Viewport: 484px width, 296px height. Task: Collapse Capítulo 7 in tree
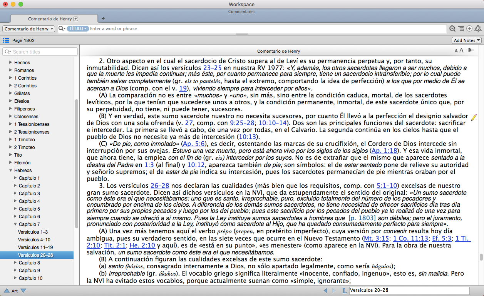(15, 224)
